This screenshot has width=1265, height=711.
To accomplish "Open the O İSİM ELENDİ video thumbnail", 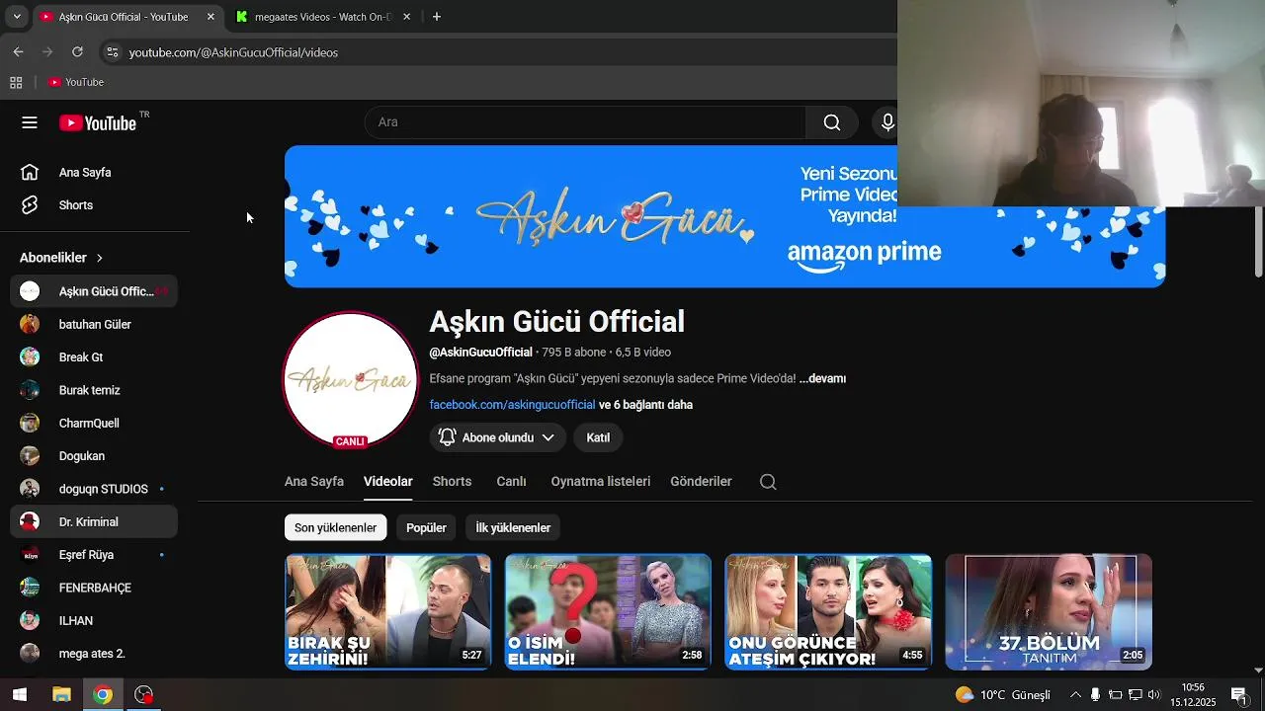I will coord(608,611).
